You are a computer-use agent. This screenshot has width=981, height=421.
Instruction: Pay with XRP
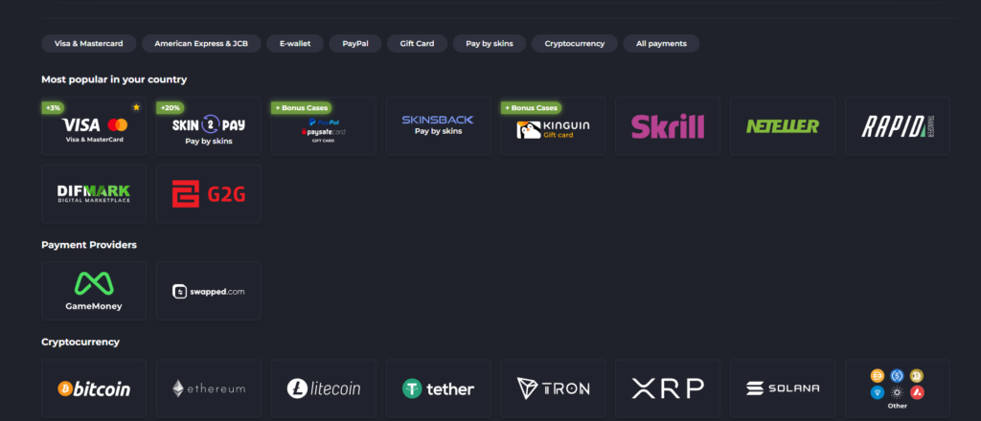pos(668,388)
